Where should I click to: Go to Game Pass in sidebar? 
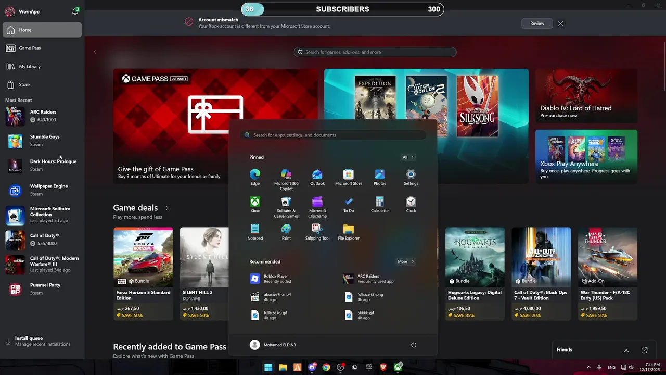point(42,48)
